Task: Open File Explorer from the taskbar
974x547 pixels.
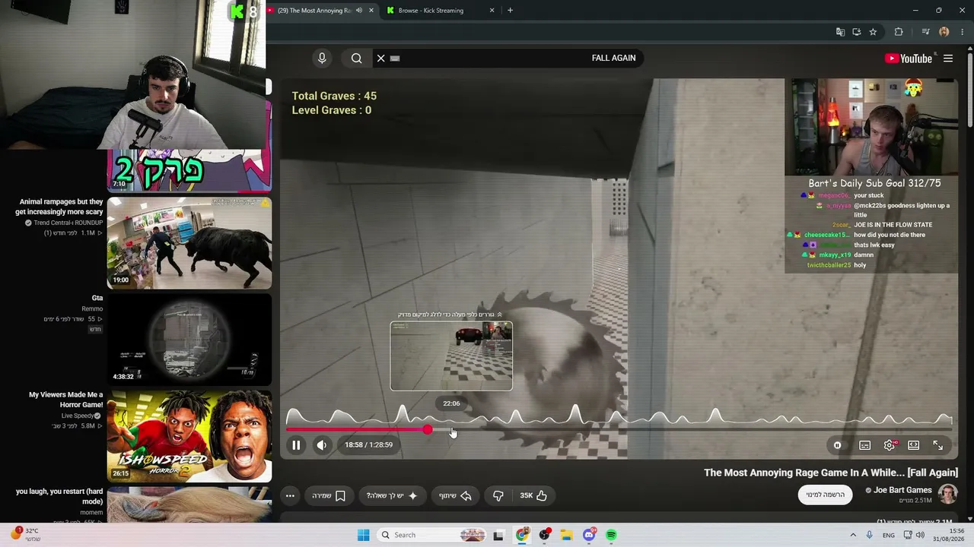Action: point(567,535)
